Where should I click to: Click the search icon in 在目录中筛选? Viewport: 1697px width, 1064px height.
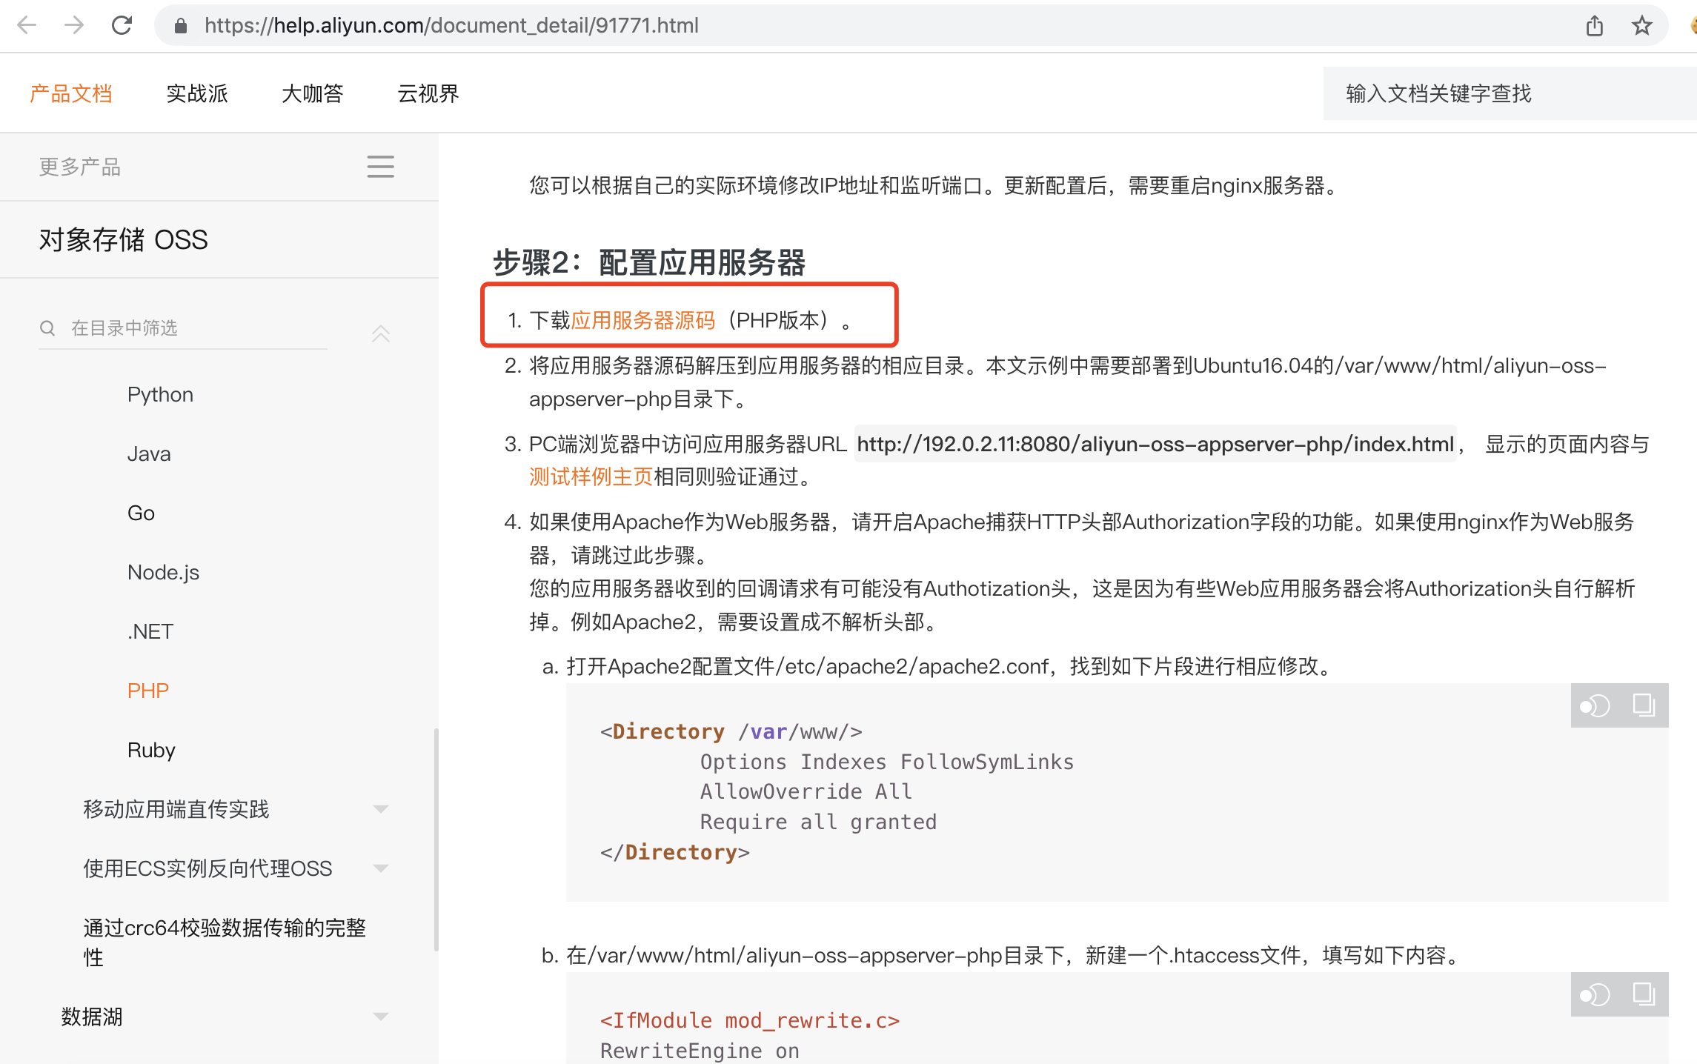[47, 328]
